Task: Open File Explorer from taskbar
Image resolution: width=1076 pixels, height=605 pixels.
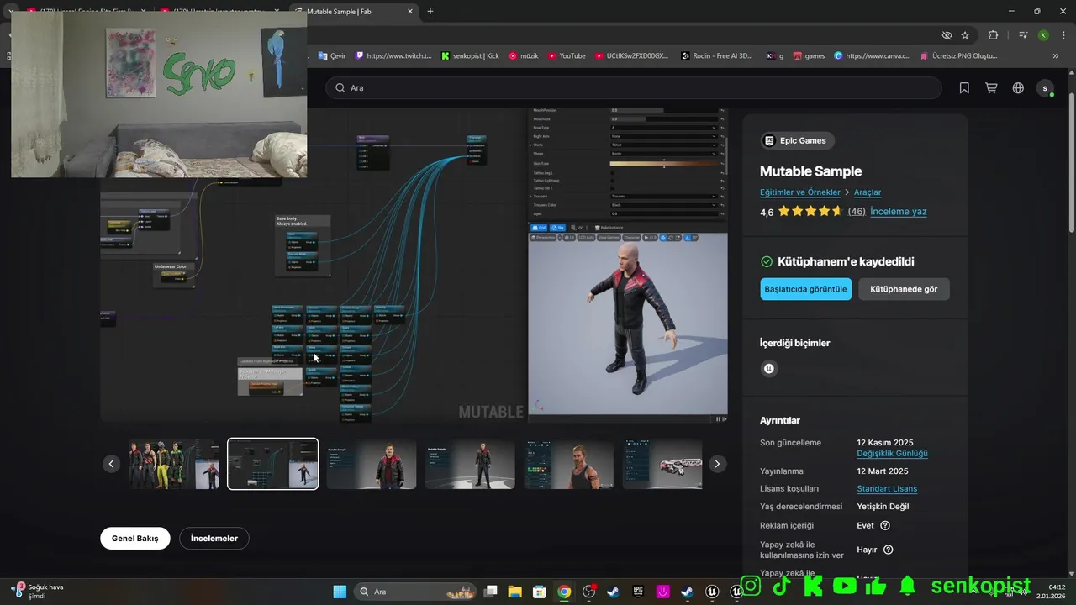Action: pyautogui.click(x=515, y=592)
